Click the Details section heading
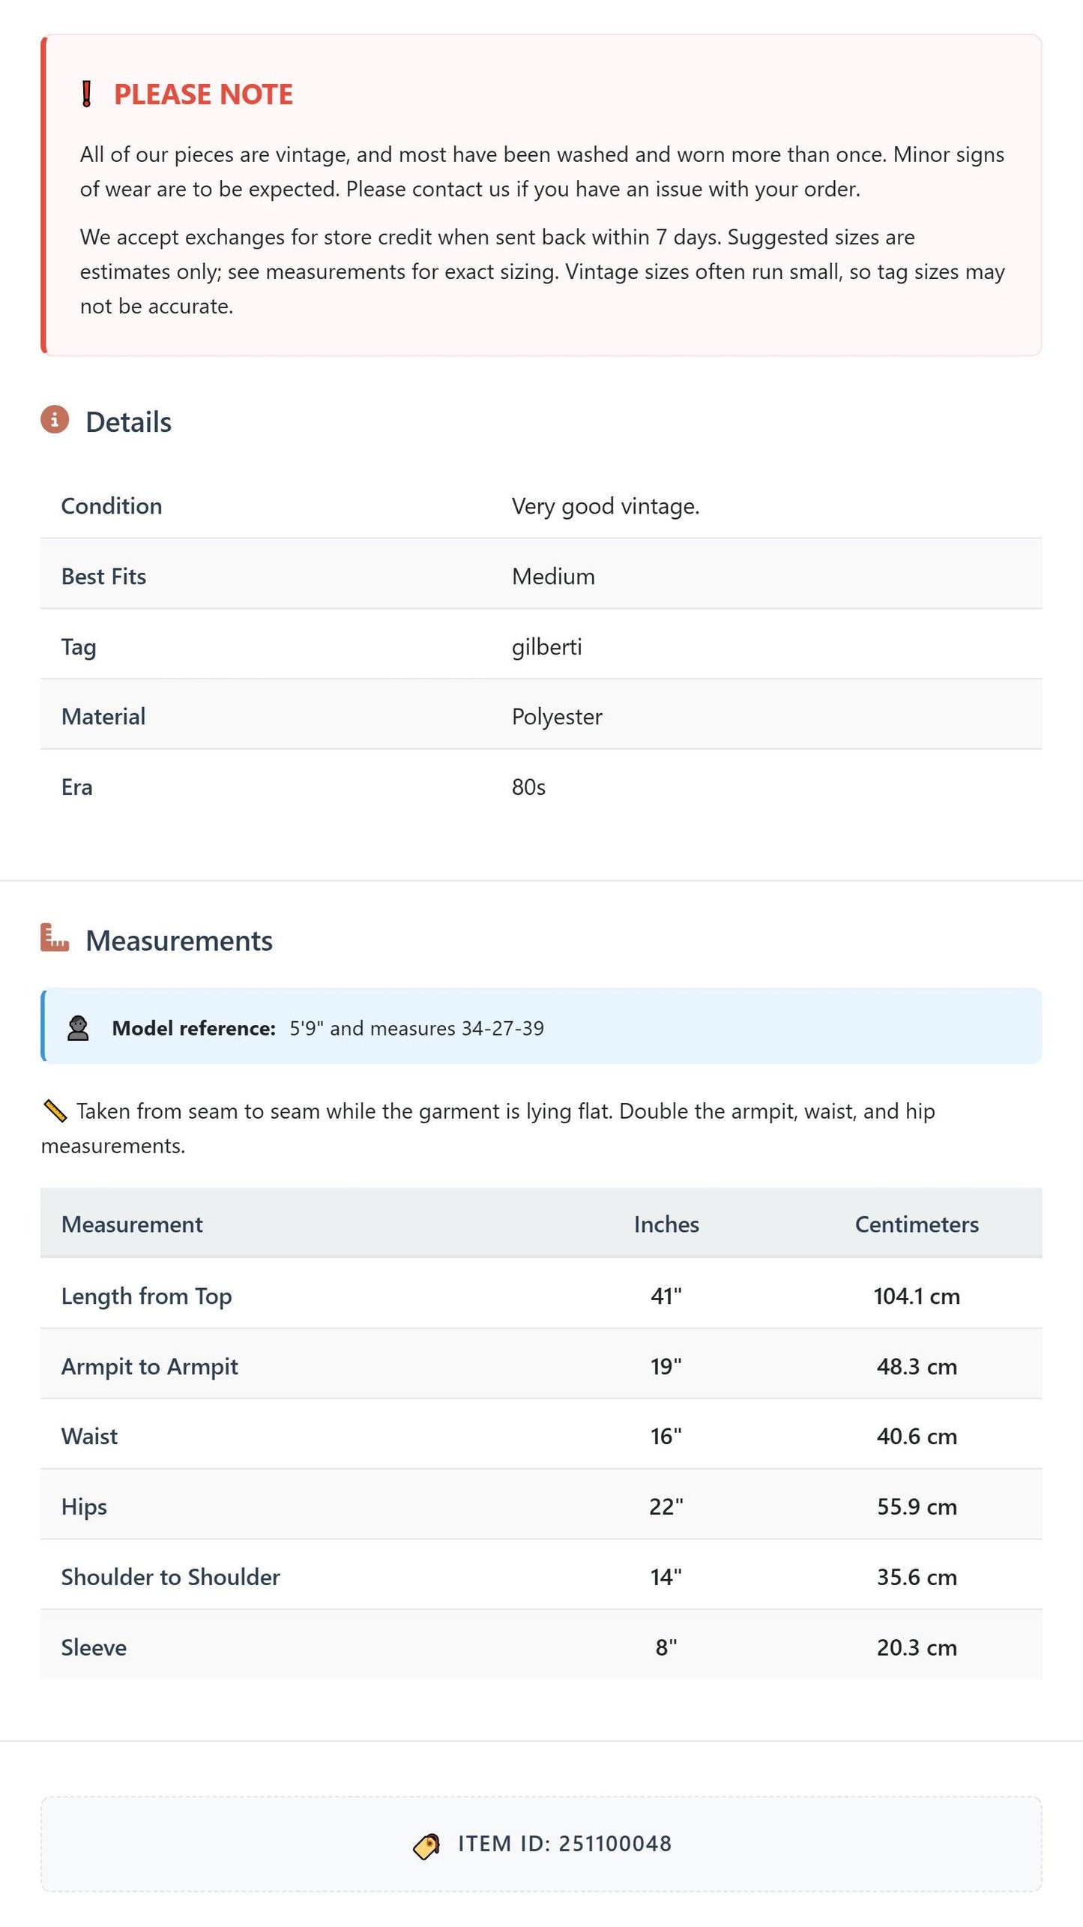This screenshot has height=1927, width=1083. coord(128,422)
